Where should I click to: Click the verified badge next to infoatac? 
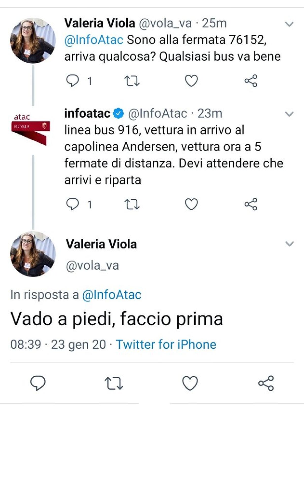[x=118, y=114]
